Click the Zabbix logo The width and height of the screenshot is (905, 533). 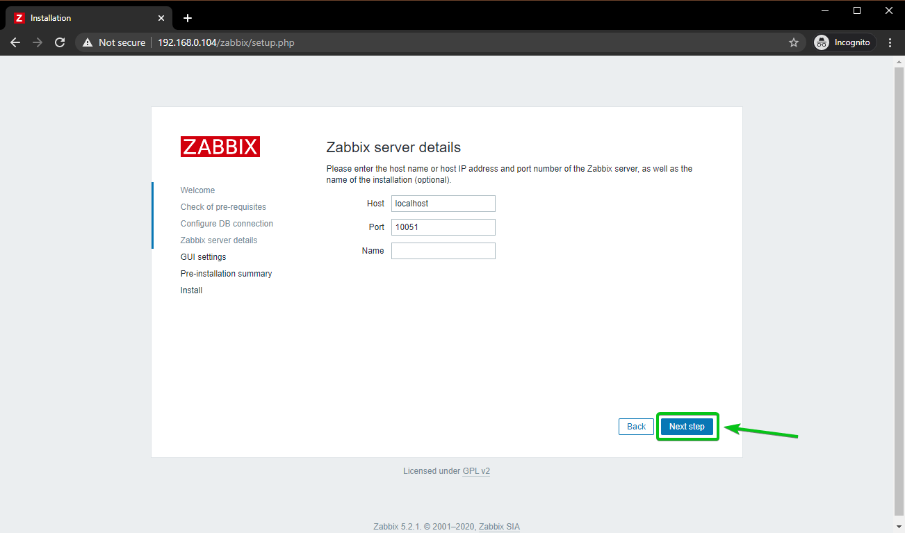click(220, 147)
